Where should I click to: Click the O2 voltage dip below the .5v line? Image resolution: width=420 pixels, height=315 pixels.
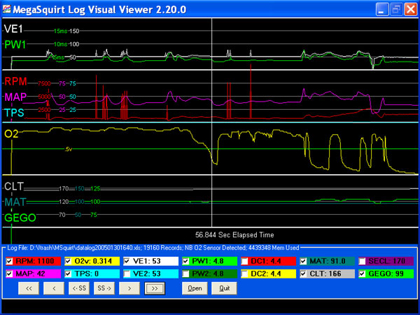click(x=214, y=158)
